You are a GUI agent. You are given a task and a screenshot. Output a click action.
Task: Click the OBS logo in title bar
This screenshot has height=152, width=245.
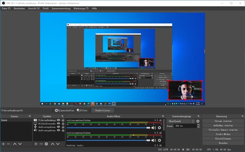click(x=3, y=3)
